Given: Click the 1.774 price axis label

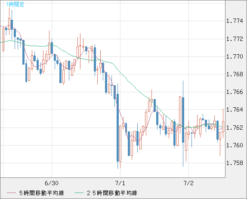Looking at the screenshot, I should click(235, 21).
